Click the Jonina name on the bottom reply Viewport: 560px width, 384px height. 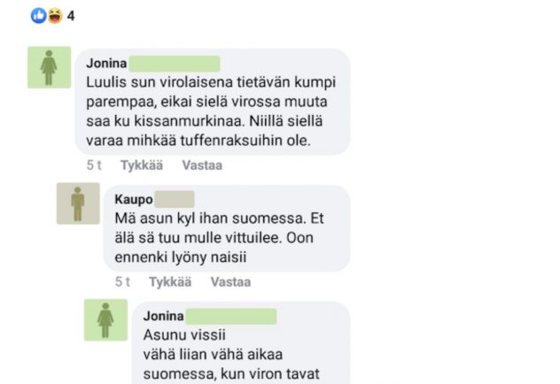164,316
